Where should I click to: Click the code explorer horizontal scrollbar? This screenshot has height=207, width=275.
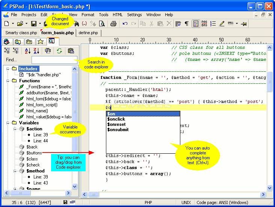point(37,193)
